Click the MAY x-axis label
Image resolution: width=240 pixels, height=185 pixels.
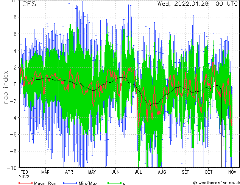pos(92,172)
